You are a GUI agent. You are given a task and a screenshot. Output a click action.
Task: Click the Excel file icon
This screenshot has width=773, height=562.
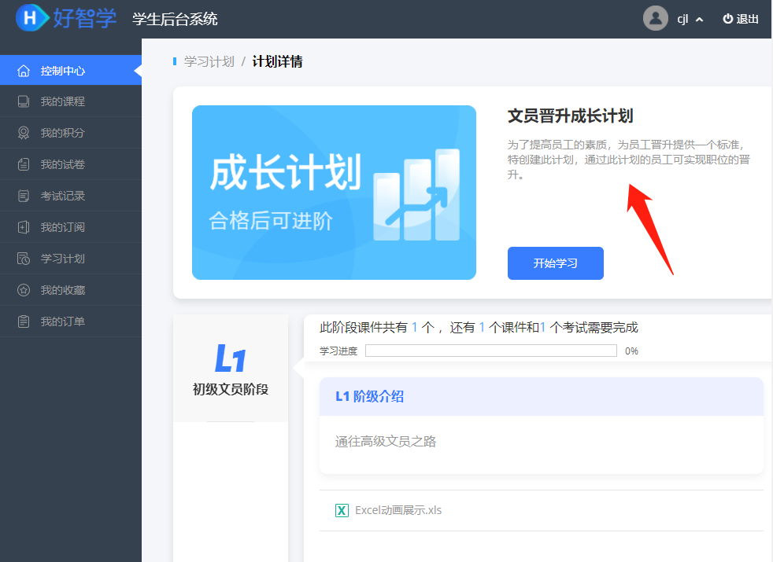pyautogui.click(x=342, y=510)
